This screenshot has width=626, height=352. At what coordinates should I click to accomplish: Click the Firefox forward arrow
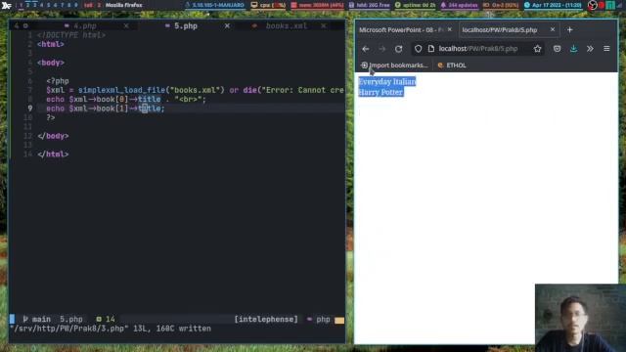(382, 49)
